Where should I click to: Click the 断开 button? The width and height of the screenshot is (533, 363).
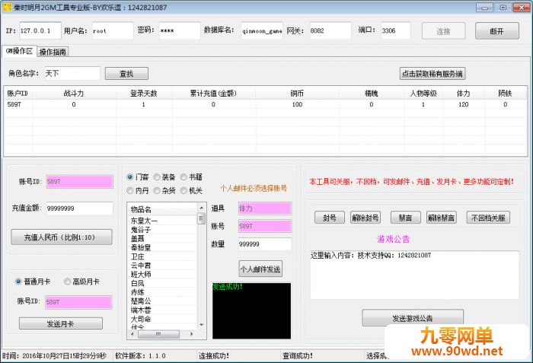(x=497, y=31)
